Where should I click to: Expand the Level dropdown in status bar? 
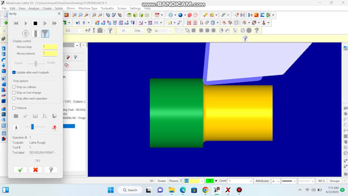(251, 181)
